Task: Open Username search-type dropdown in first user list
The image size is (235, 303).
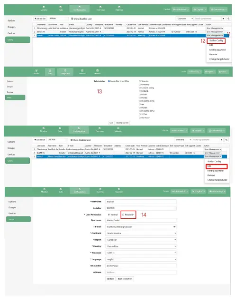Action: [x=184, y=19]
